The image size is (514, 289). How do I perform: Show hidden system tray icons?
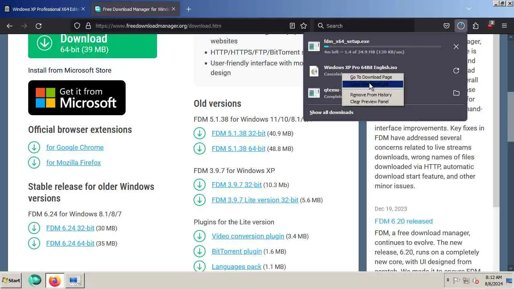[448, 281]
